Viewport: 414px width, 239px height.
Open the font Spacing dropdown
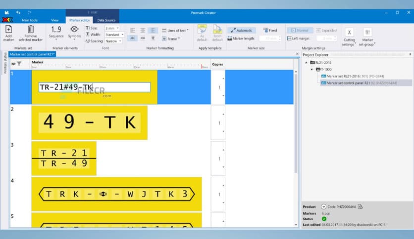point(113,41)
